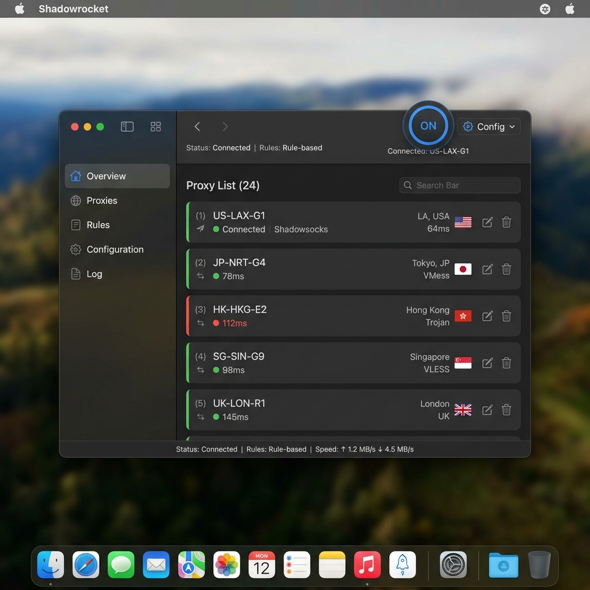Screen dimensions: 590x590
Task: Select the UK-LON-R1 proxy name
Action: (x=239, y=403)
